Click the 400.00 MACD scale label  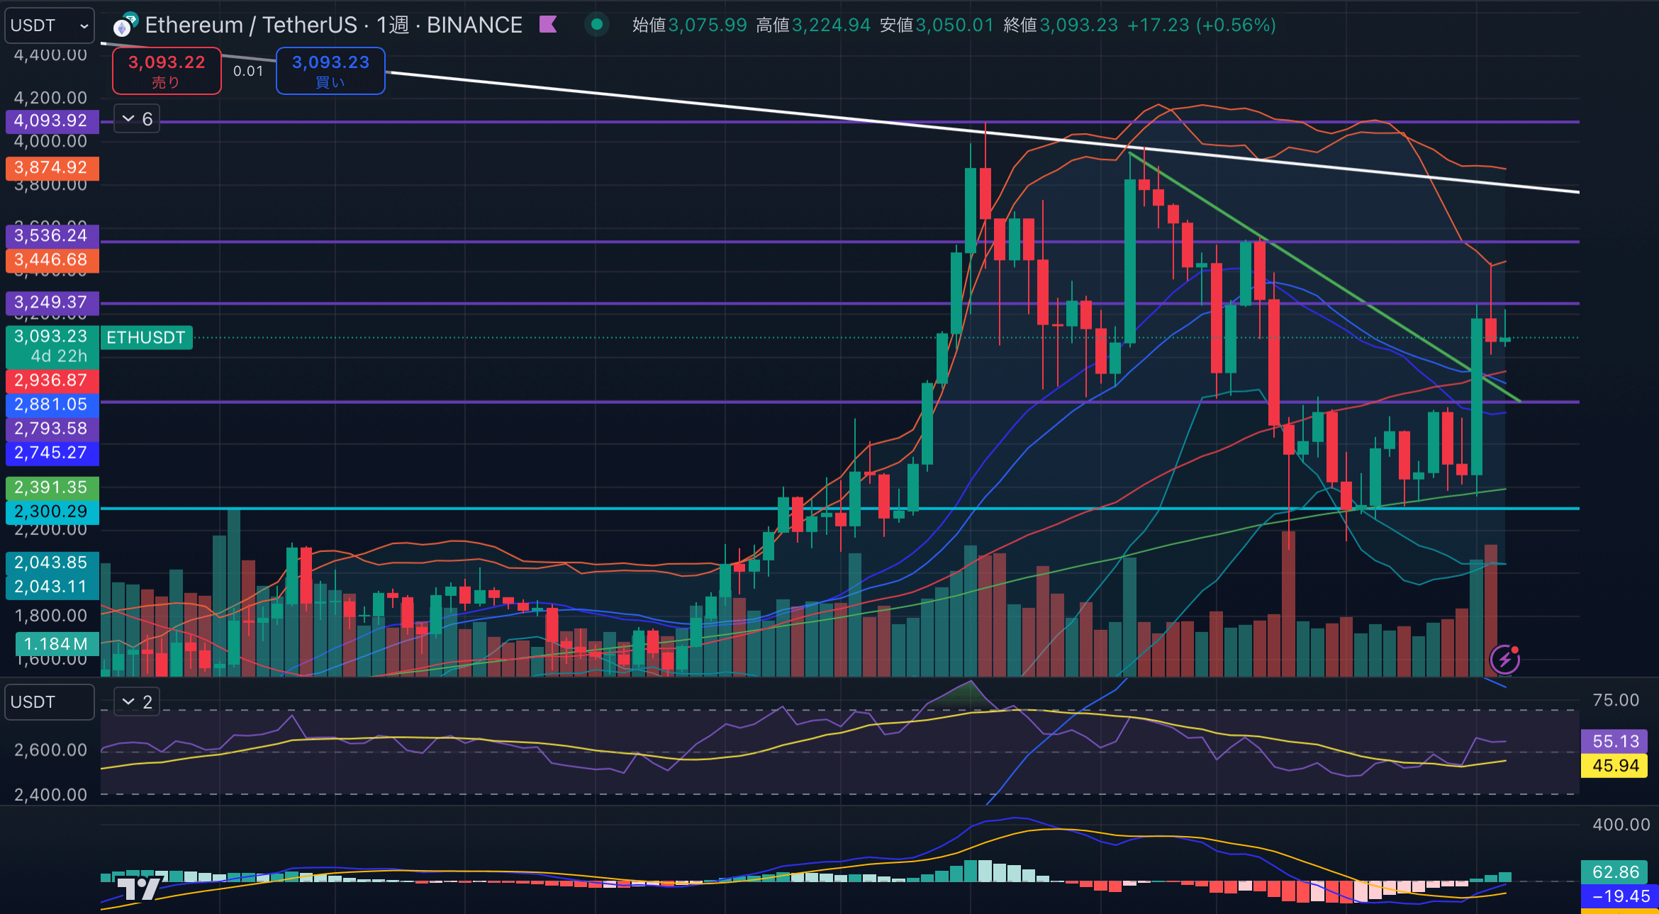click(1621, 825)
